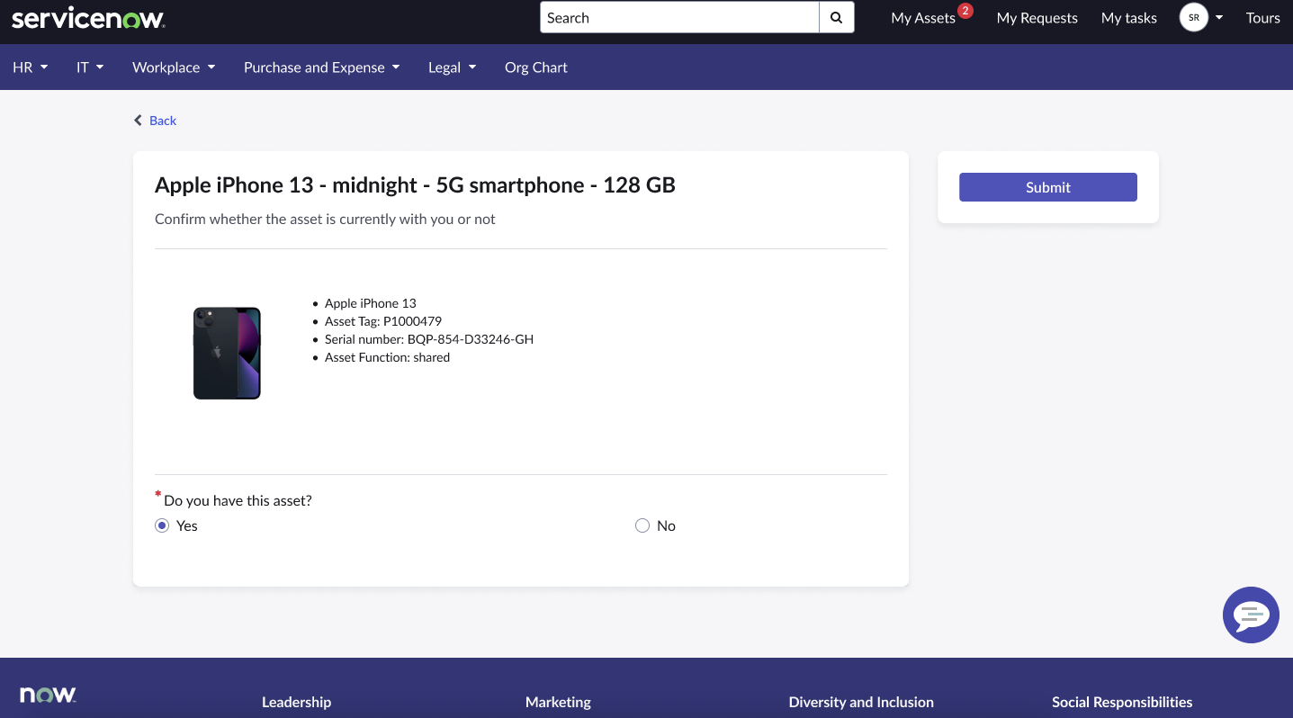Viewport: 1293px width, 718px height.
Task: Expand the HR menu
Action: pos(31,67)
